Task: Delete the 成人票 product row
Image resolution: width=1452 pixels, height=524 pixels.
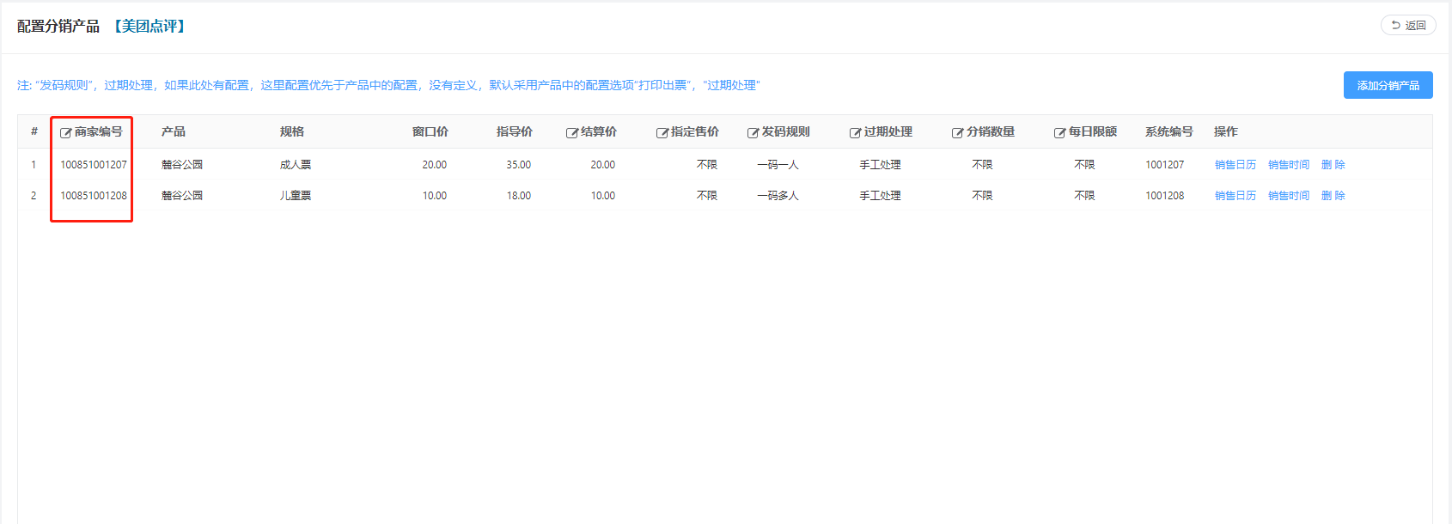Action: (x=1333, y=165)
